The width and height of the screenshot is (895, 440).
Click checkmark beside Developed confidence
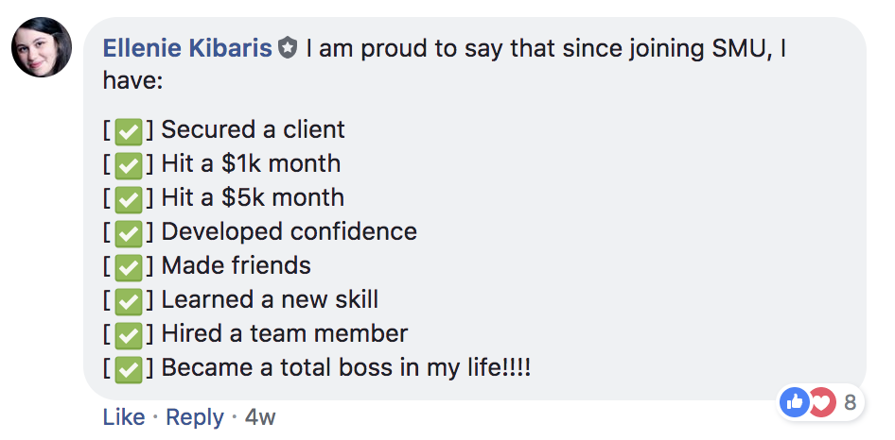[128, 233]
